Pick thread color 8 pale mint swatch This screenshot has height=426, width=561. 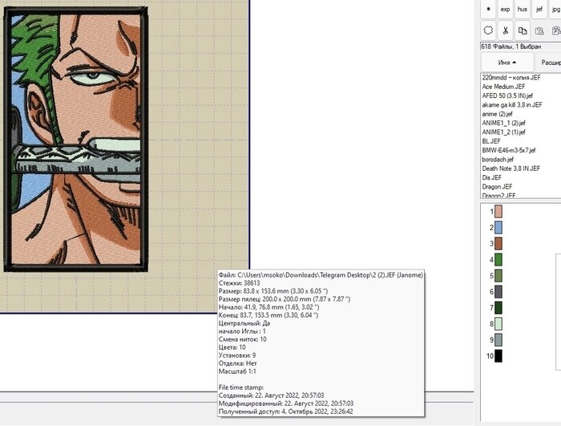pos(498,324)
